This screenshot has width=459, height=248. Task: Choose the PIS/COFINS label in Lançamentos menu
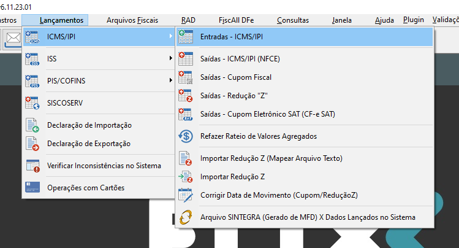66,81
